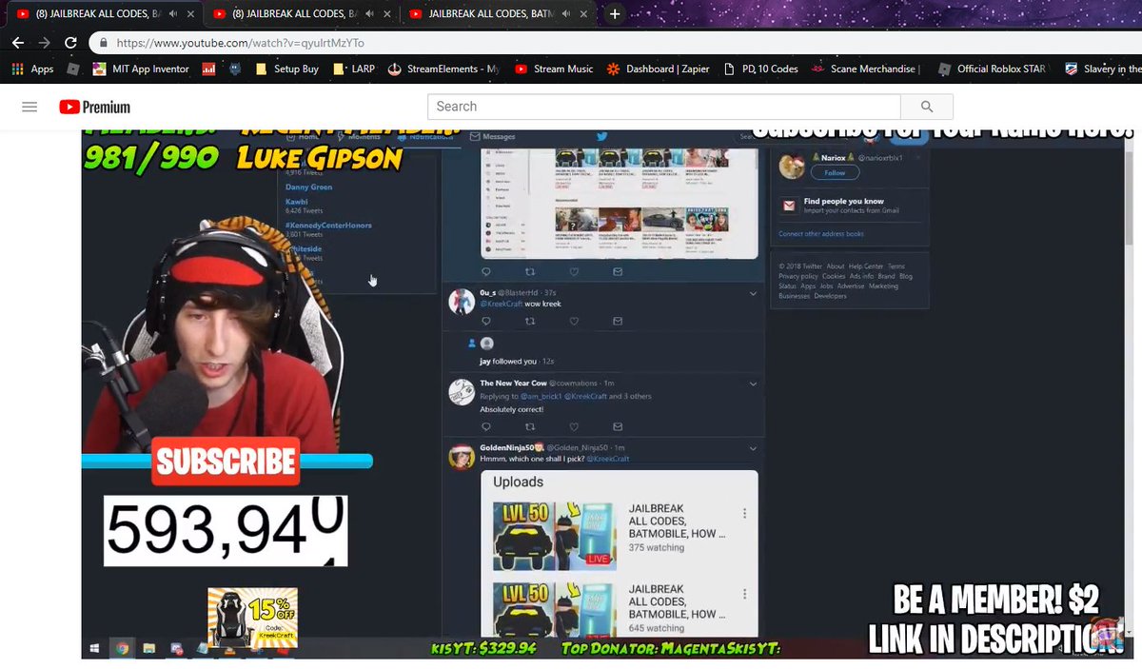This screenshot has width=1142, height=669.
Task: Click into the YouTube Search field
Action: click(x=663, y=107)
